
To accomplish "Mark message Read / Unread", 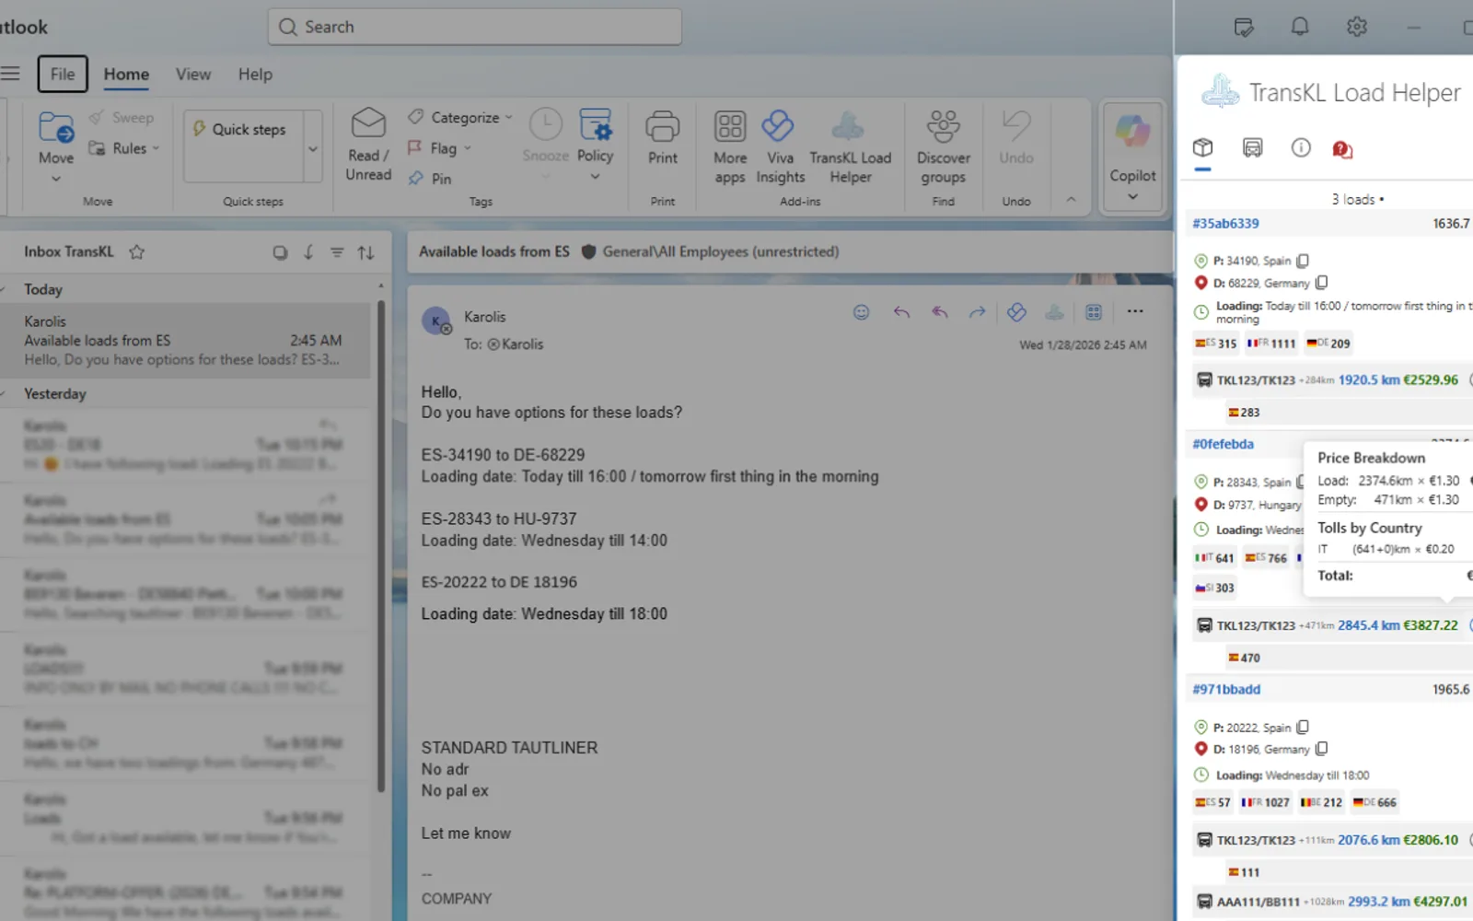I will point(368,144).
